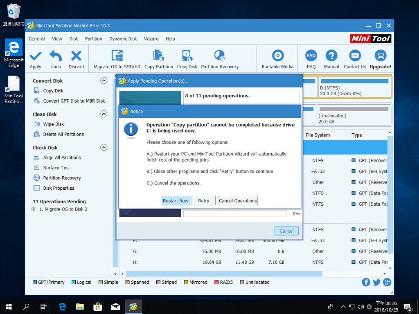Open File Explorer from the taskbar
419x314 pixels.
click(x=80, y=307)
